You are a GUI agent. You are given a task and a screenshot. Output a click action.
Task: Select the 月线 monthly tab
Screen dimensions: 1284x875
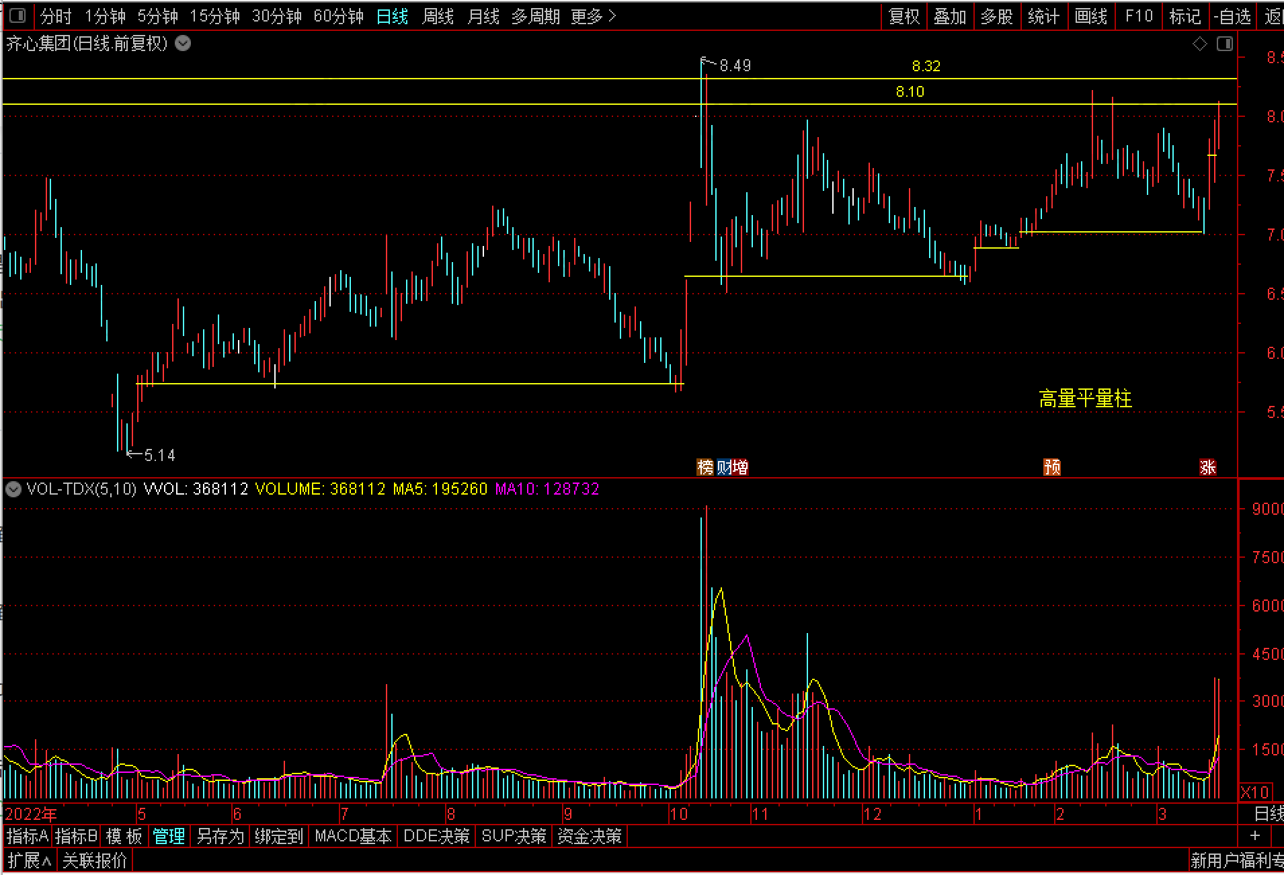(483, 16)
